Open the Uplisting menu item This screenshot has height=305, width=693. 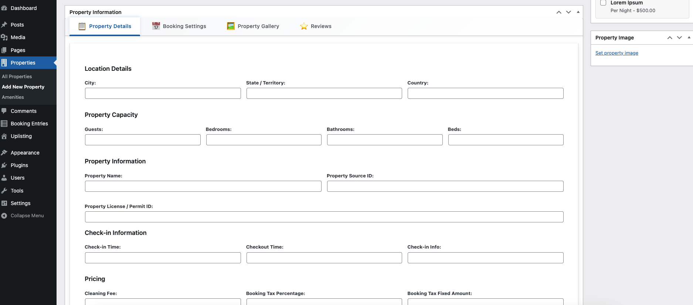point(28,136)
